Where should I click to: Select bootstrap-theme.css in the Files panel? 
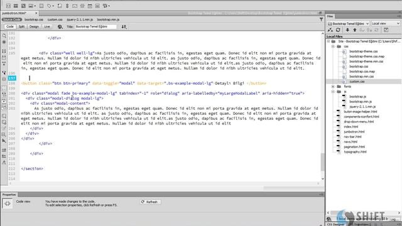tap(363, 51)
